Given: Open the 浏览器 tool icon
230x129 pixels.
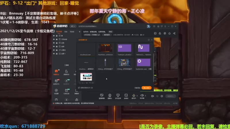Looking at the screenshot, I should (x=56, y=91).
